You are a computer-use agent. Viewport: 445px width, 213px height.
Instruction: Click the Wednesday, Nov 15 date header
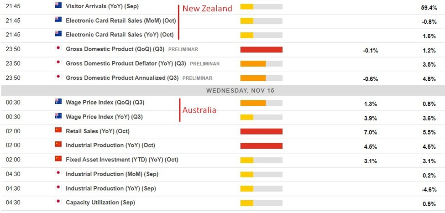(x=223, y=91)
